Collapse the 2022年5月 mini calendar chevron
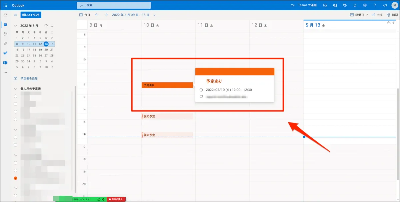400x202 pixels. coord(16,26)
